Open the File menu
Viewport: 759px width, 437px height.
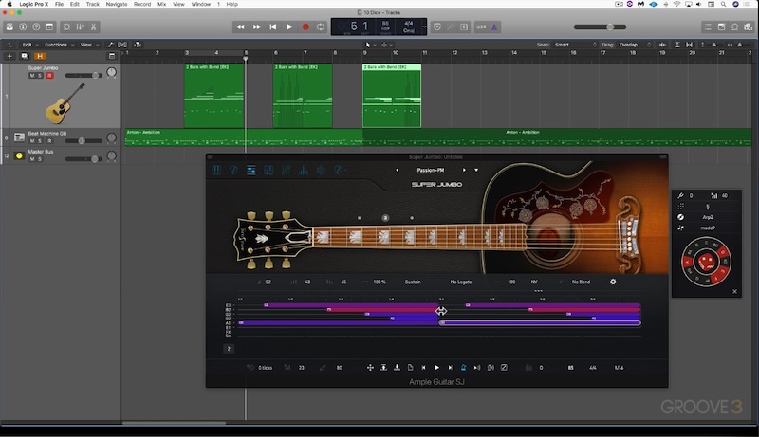[x=59, y=4]
